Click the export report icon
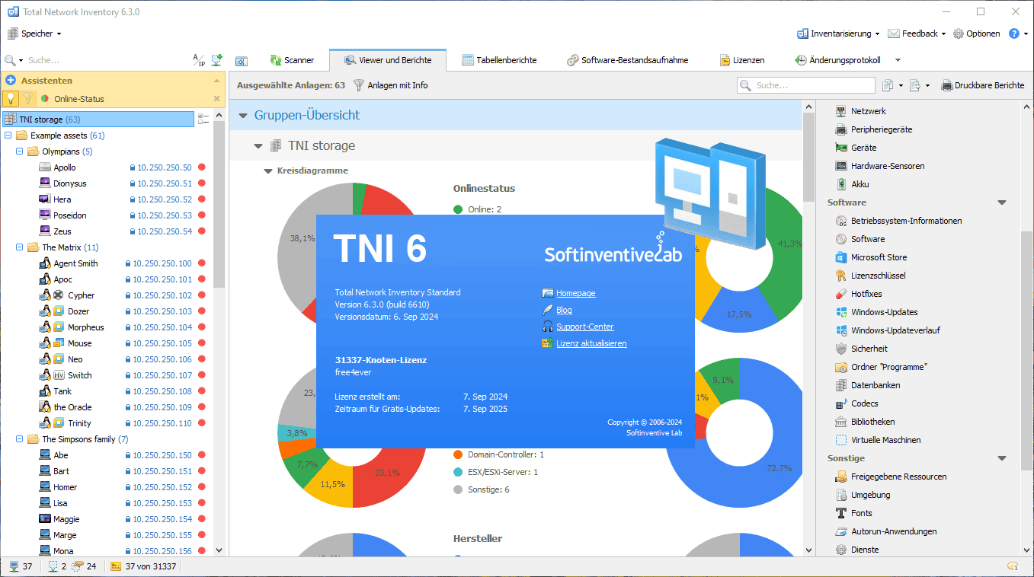 coord(915,85)
